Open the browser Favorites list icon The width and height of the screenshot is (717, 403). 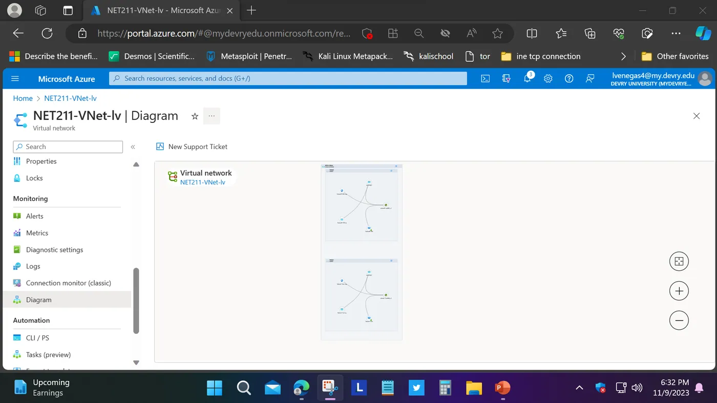[561, 33]
